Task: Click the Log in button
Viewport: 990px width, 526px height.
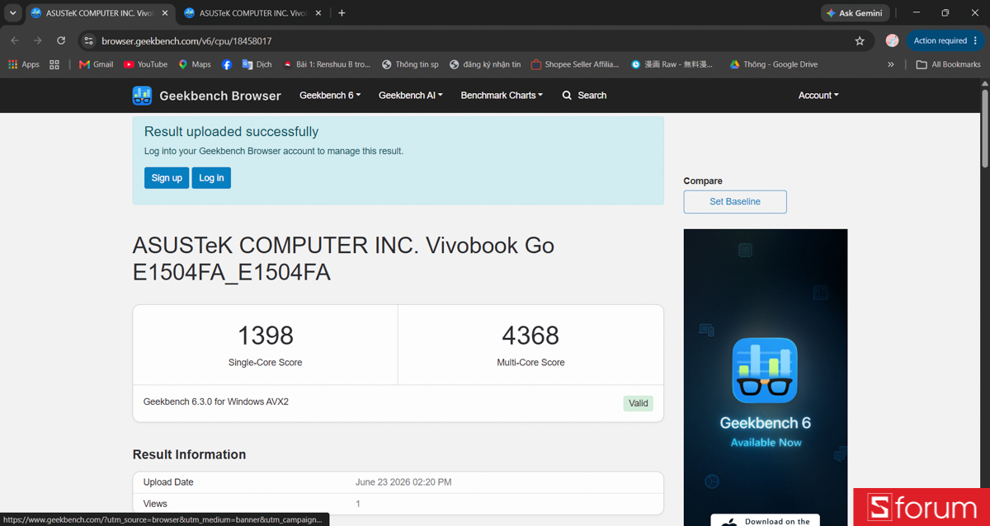Action: [211, 178]
